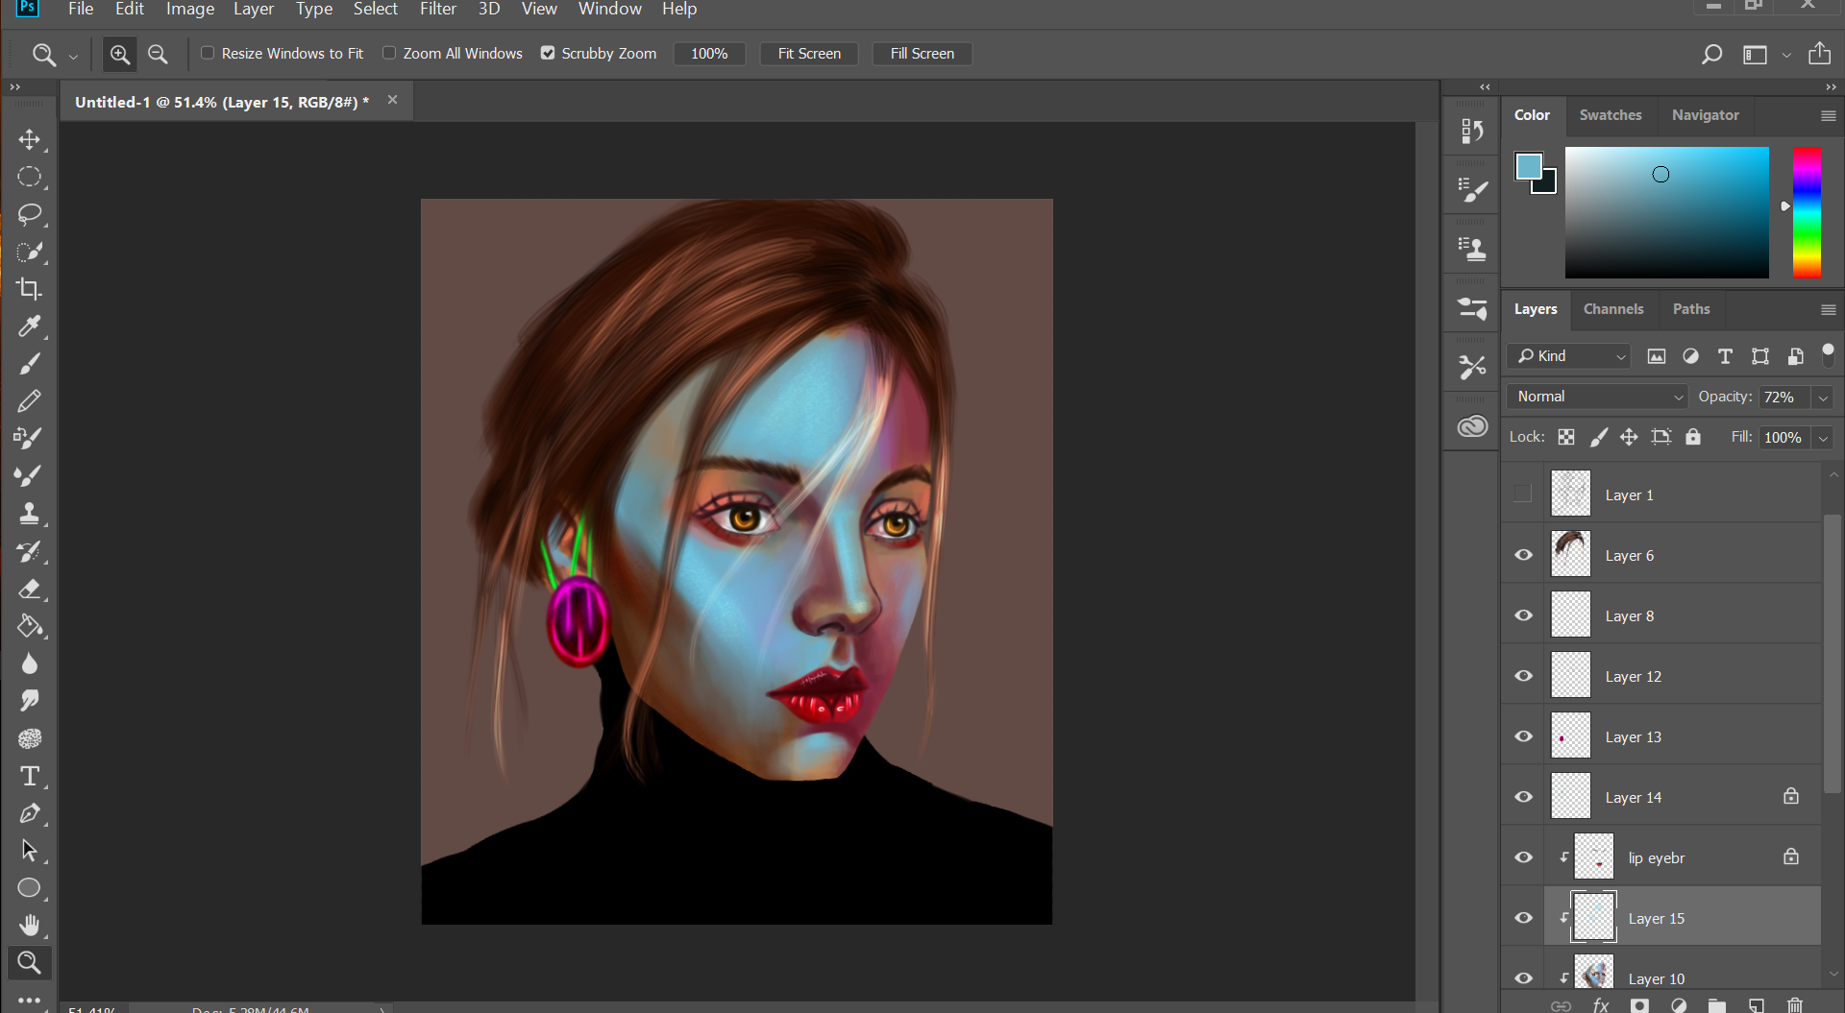The image size is (1845, 1013).
Task: Select the Crop tool
Action: [30, 289]
